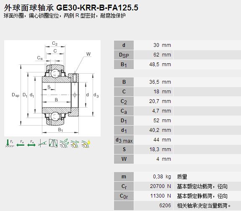
Task: Open the bearing cross-section drawing
Action: [x=52, y=88]
